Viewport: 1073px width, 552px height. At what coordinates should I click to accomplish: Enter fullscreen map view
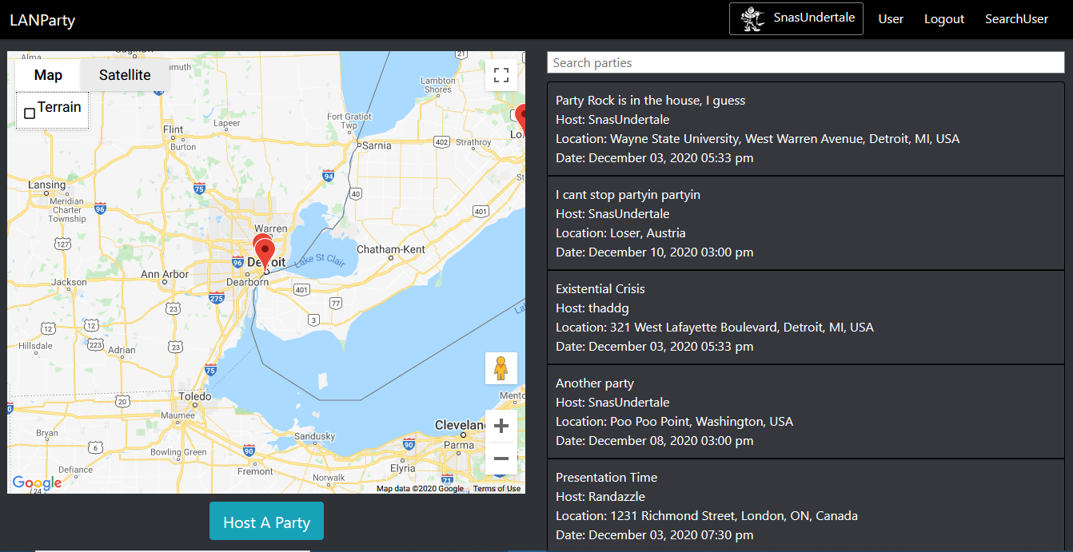(x=501, y=75)
